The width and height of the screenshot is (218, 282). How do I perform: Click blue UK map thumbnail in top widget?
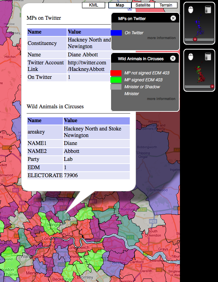click(x=199, y=26)
